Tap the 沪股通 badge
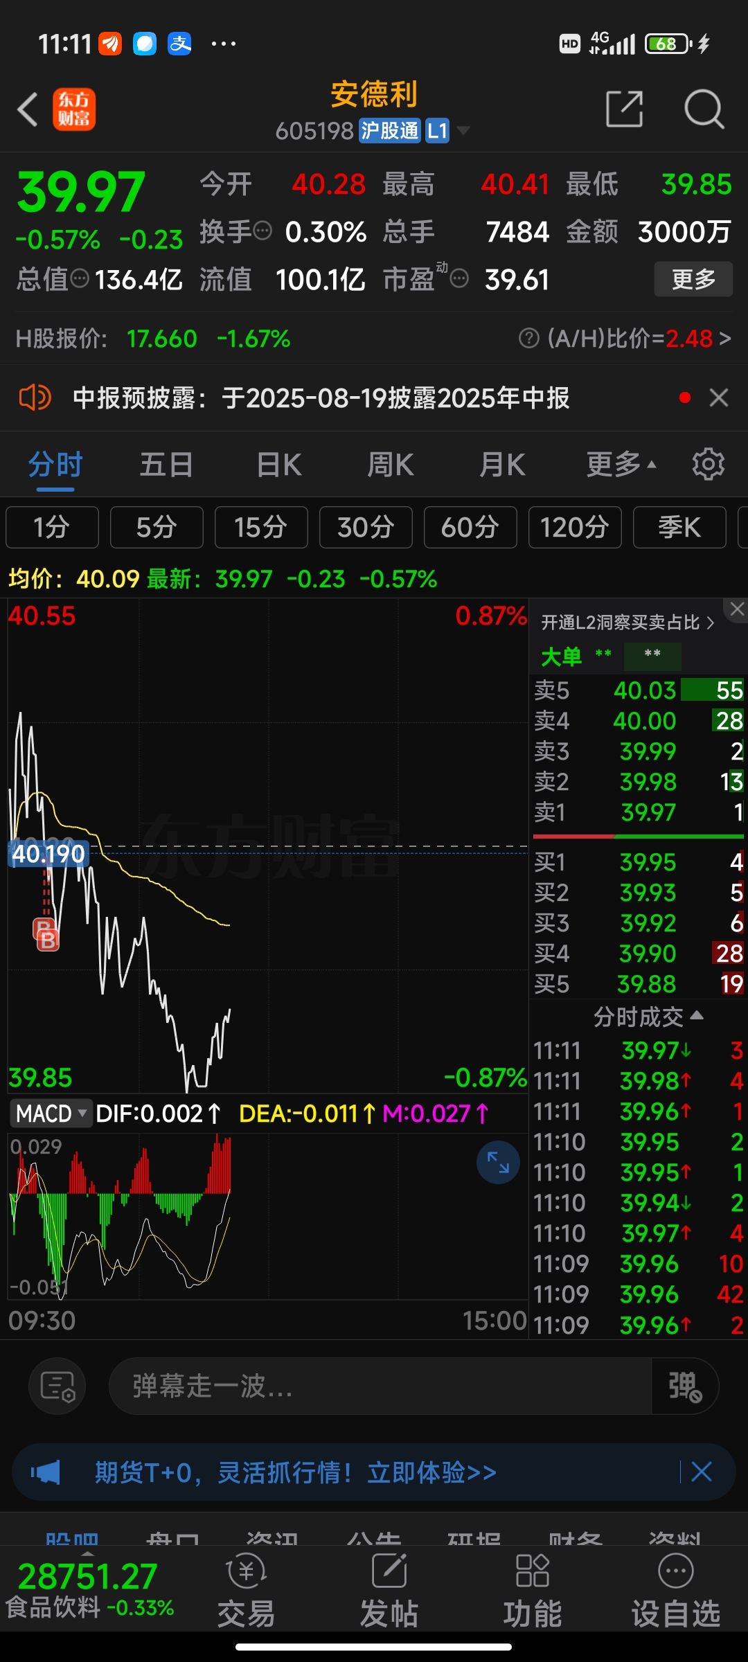Viewport: 748px width, 1662px height. 390,130
